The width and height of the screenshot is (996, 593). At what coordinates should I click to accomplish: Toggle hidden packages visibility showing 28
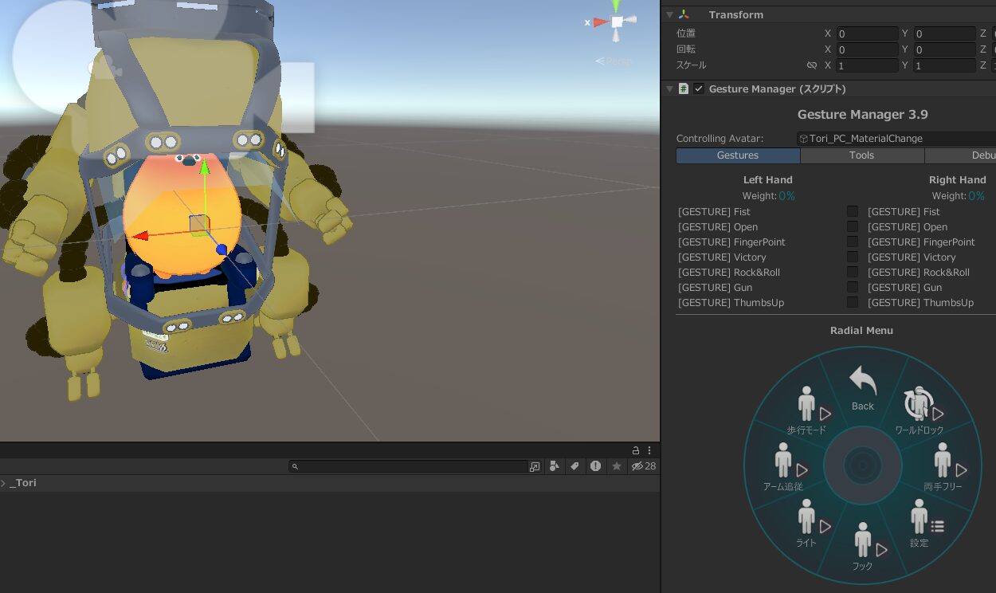pyautogui.click(x=643, y=466)
